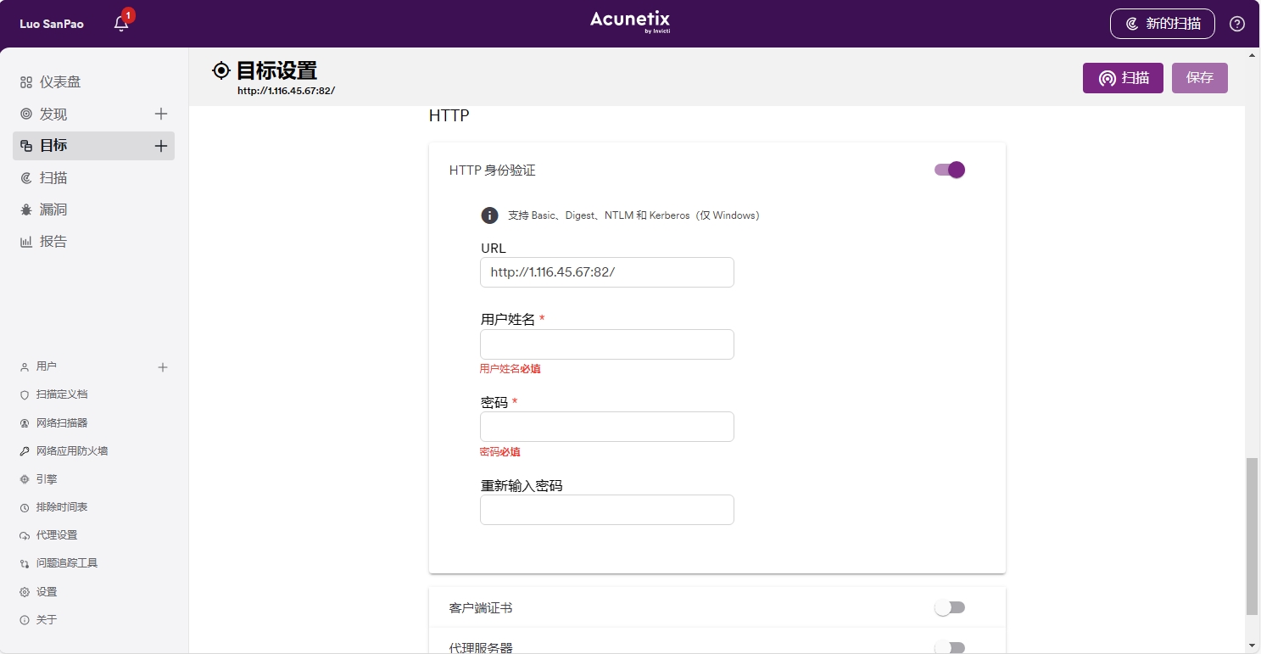
Task: Click the 问题追踪工具 icon
Action: (x=25, y=564)
